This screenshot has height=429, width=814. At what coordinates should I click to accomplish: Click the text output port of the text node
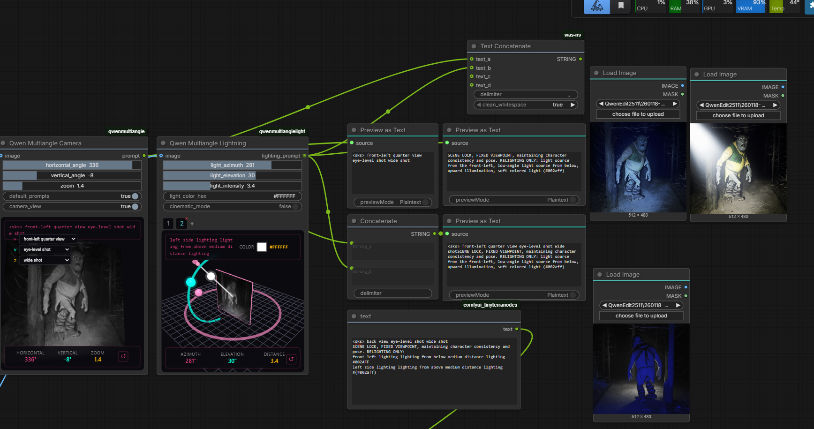point(517,329)
